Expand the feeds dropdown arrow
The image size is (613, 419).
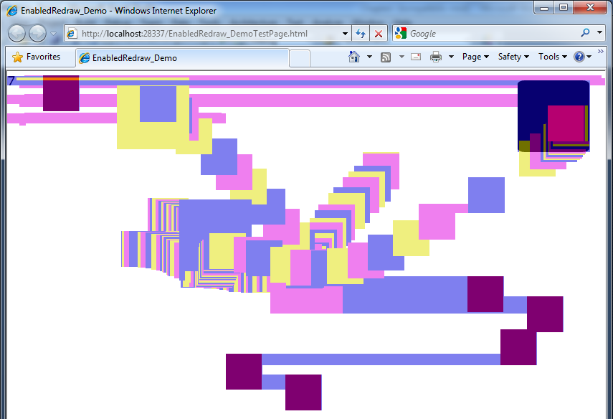point(401,57)
